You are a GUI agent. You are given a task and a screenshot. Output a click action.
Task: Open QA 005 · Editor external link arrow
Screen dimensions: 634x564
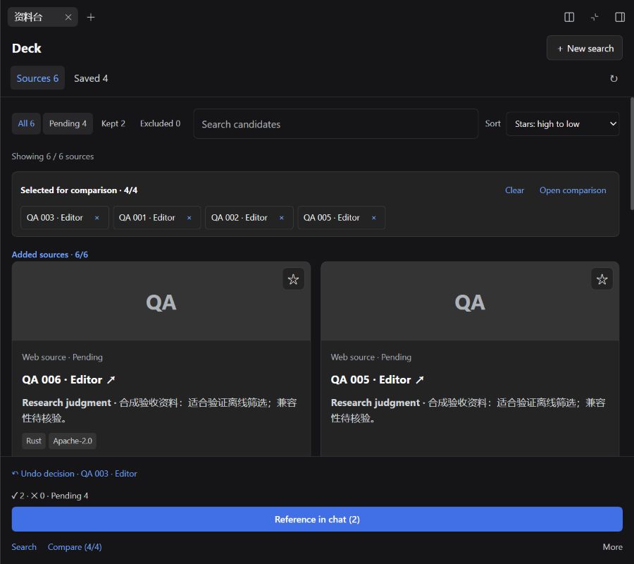coord(420,379)
